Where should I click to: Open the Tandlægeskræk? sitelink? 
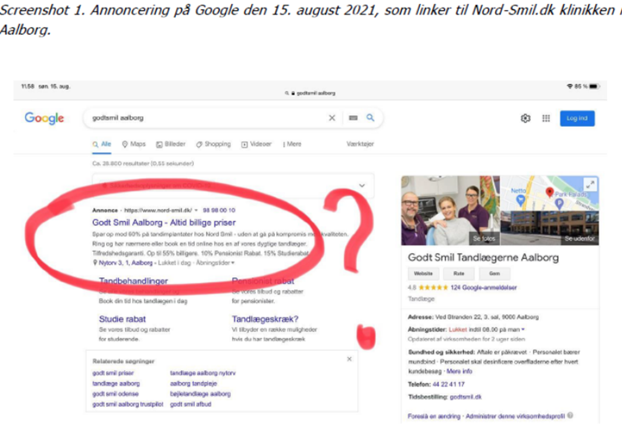pyautogui.click(x=265, y=319)
